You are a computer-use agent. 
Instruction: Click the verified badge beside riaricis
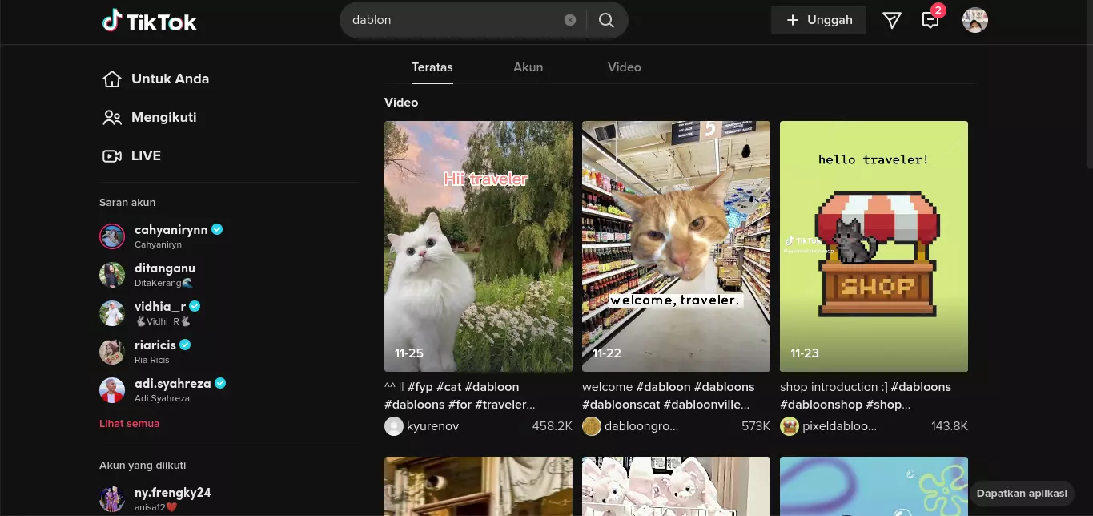tap(184, 344)
